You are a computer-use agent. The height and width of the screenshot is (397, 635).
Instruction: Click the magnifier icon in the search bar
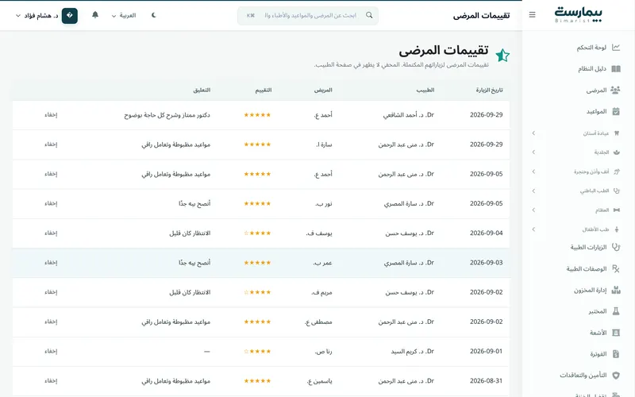(x=369, y=15)
